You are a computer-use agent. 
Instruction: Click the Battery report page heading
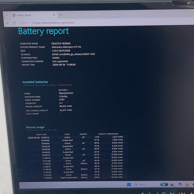43,31
